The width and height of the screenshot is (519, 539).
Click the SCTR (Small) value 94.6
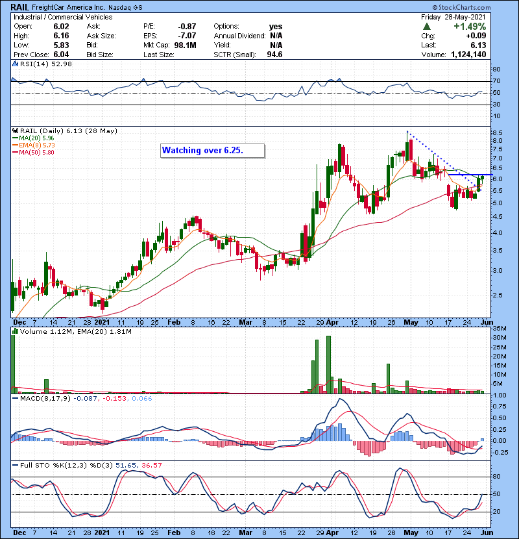click(x=274, y=55)
